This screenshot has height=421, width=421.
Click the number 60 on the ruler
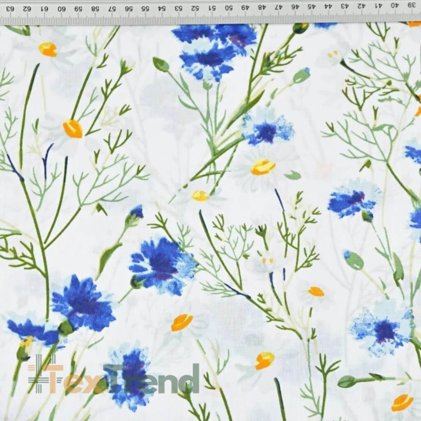point(61,9)
